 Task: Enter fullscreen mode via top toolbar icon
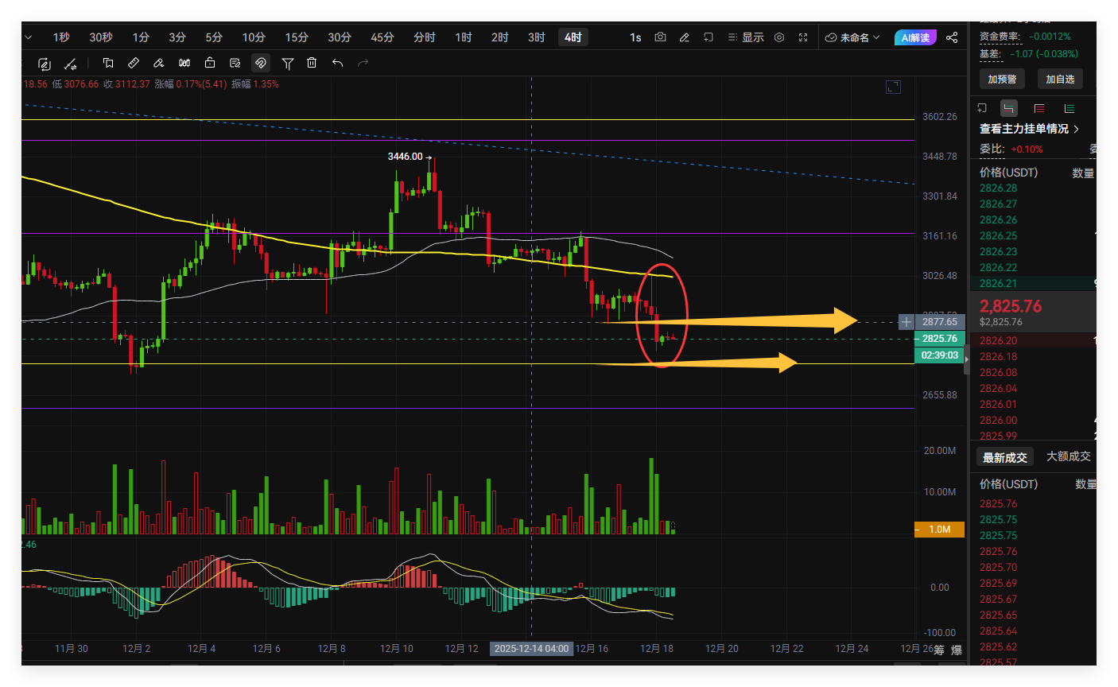803,37
